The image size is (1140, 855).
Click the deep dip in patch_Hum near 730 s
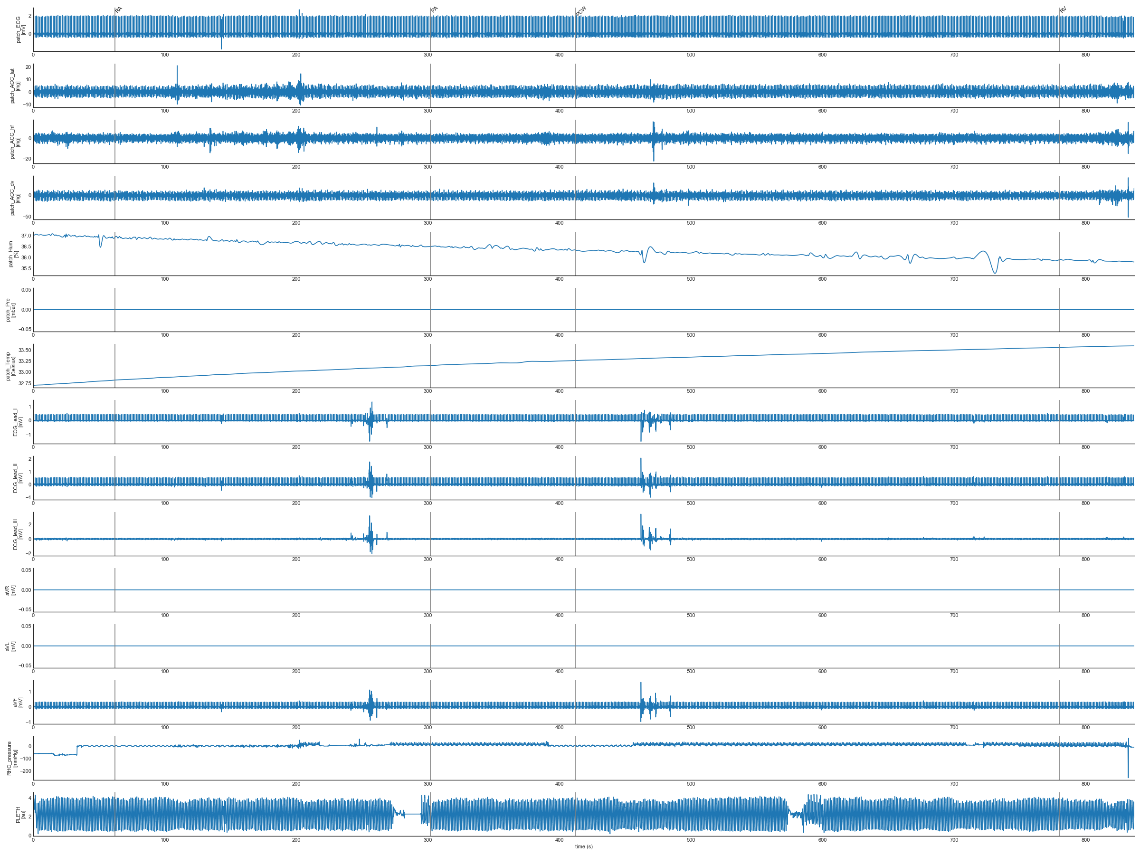[x=995, y=272]
